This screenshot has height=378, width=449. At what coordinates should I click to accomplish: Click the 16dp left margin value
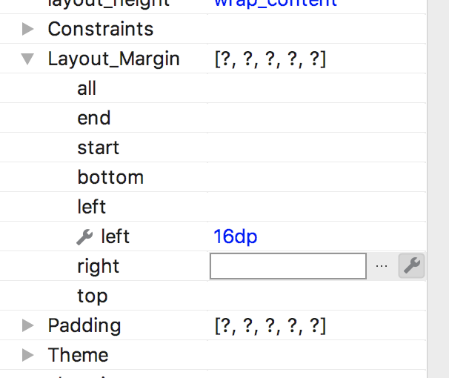(236, 237)
